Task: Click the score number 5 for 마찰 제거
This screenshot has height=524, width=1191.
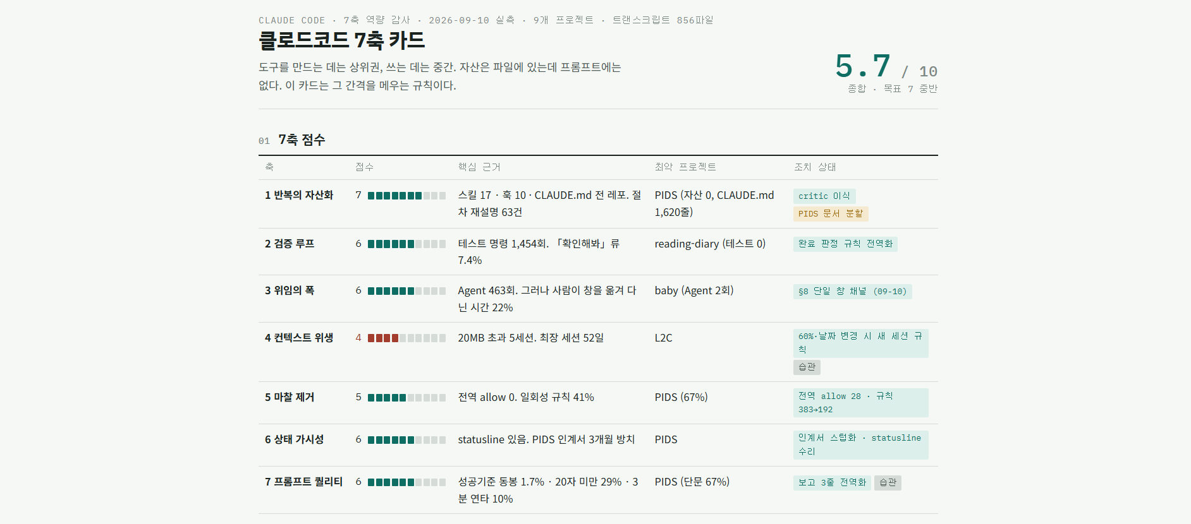Action: pos(358,398)
